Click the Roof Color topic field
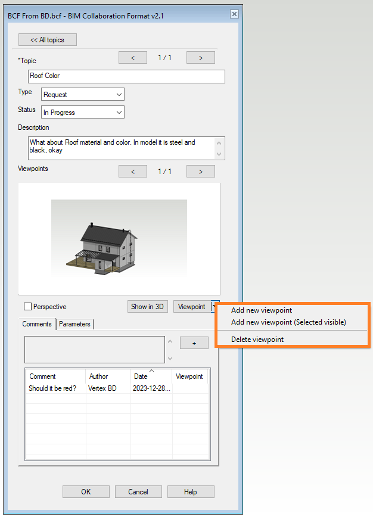The image size is (373, 517). (126, 76)
